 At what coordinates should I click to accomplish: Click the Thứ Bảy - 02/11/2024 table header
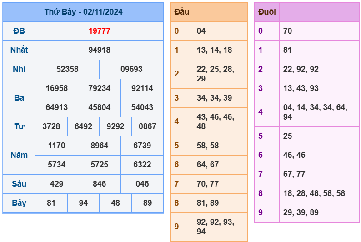coord(83,12)
